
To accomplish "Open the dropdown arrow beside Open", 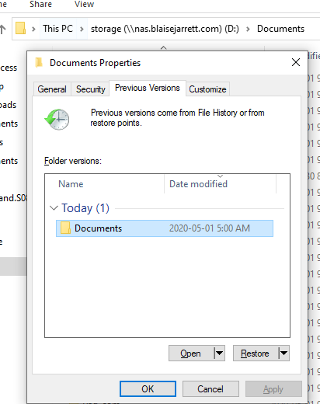I will tap(219, 353).
